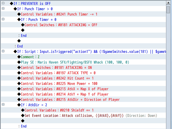Select the ': End' closing Punch Timer > 0
172x129 pixels.
click(x=83, y=46)
